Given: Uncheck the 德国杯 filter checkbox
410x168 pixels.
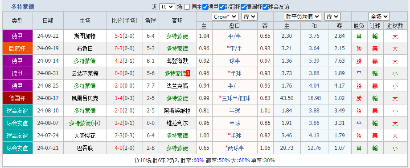Looking at the screenshot, I should pyautogui.click(x=244, y=7).
